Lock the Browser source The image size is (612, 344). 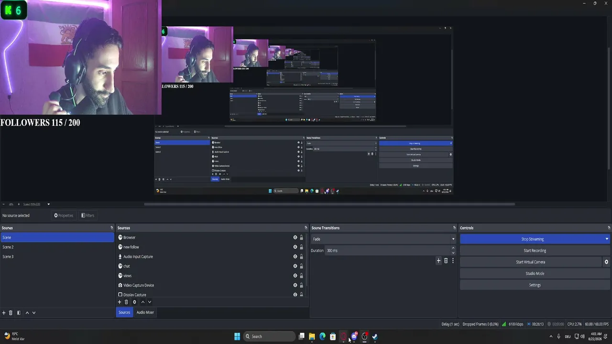(x=301, y=237)
